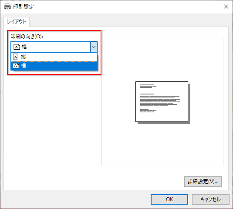Click the printer icon in the title bar
This screenshot has height=209, width=233.
7,7
